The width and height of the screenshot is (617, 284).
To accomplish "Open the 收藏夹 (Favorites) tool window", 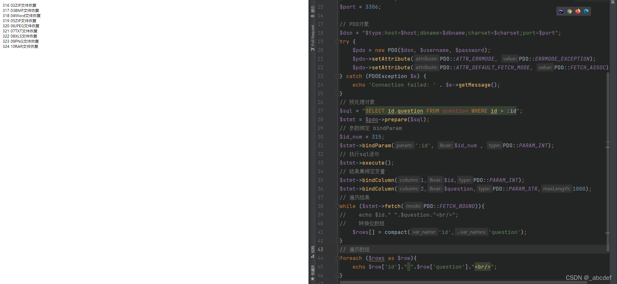I will point(312,273).
